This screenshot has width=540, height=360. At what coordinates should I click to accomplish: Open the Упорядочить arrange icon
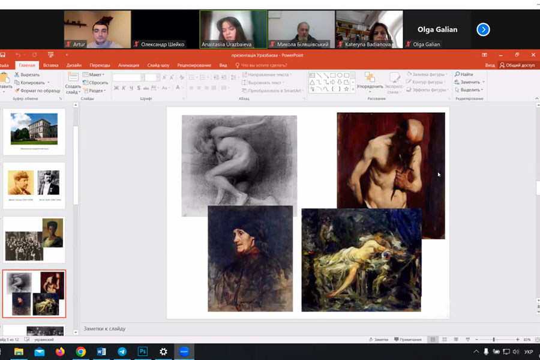[x=369, y=77]
